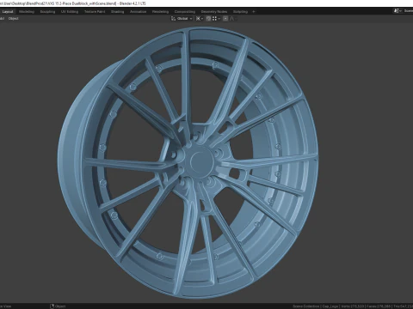The height and width of the screenshot is (309, 413).
Task: Open the Sculpting workspace tab
Action: 47,12
